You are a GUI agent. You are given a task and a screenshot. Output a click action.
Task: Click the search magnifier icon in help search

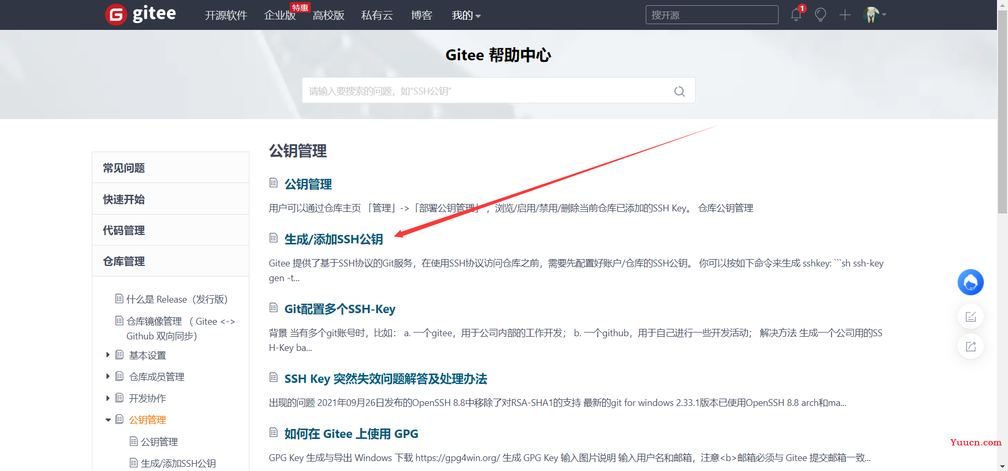pos(679,91)
